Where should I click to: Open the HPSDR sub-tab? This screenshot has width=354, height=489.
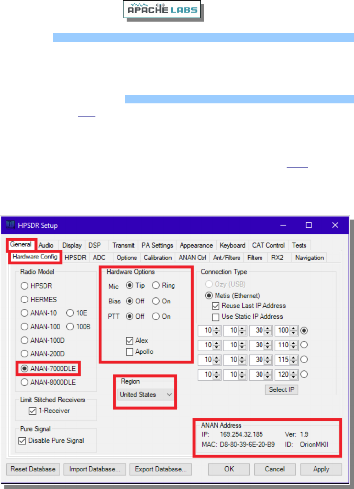(x=76, y=257)
